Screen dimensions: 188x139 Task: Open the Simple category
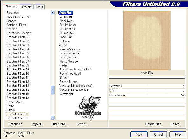[11, 110]
